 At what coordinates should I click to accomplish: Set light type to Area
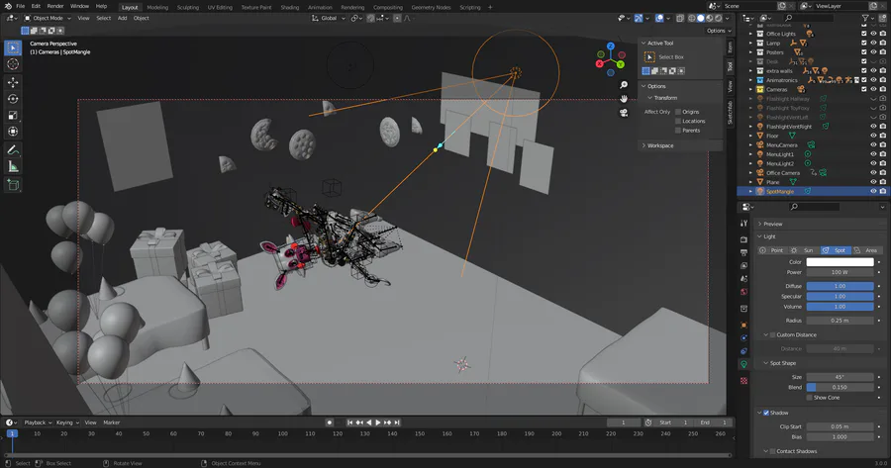[866, 250]
